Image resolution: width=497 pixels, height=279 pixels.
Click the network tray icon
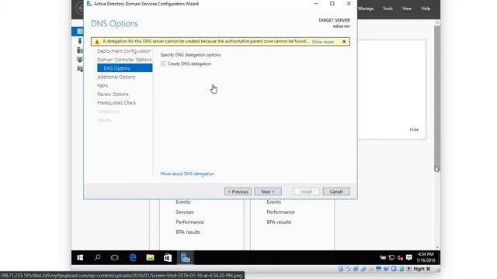click(391, 258)
